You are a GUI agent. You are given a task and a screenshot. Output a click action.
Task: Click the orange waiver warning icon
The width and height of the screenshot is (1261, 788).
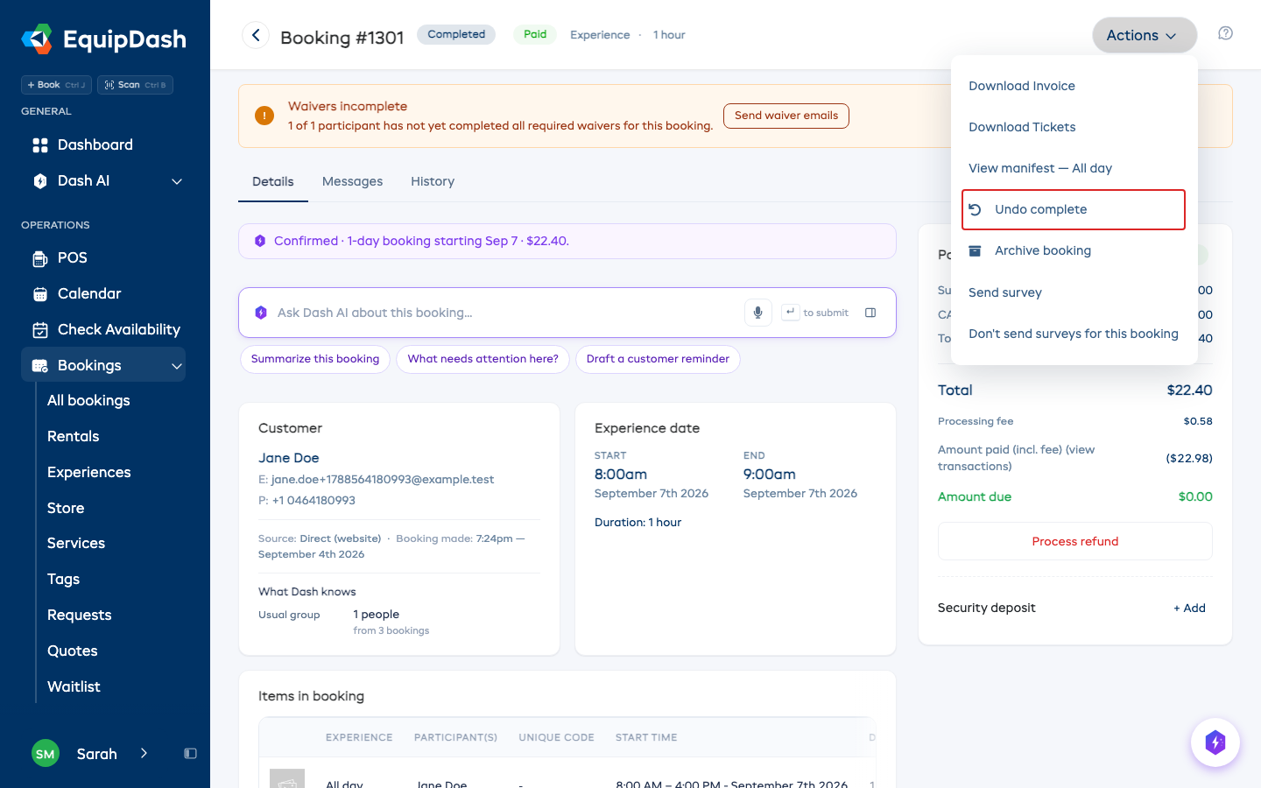[264, 116]
